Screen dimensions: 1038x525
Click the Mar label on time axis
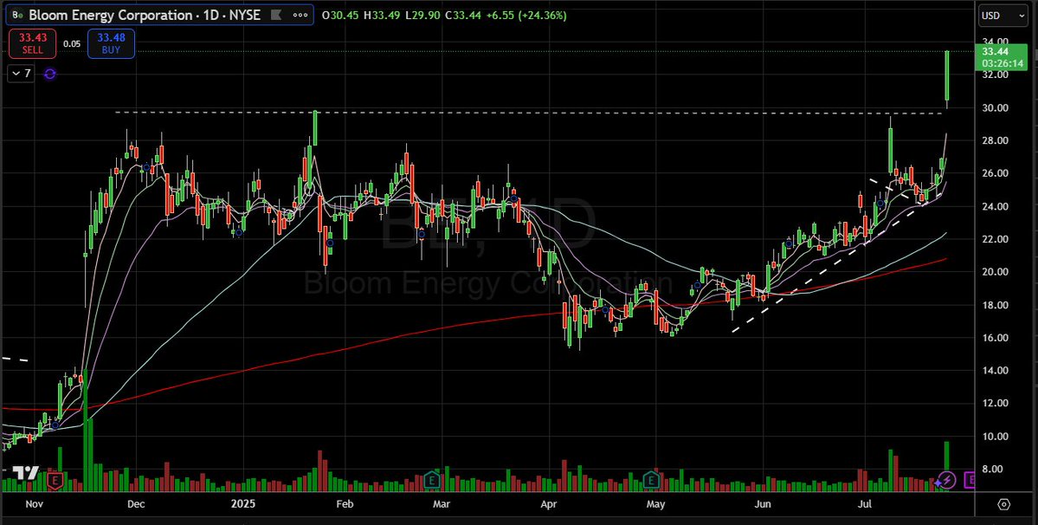[x=441, y=504]
